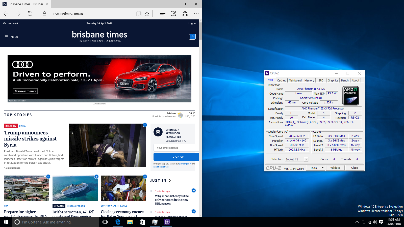Save cruise ship story plus icon
The image size is (404, 227).
coord(96,177)
